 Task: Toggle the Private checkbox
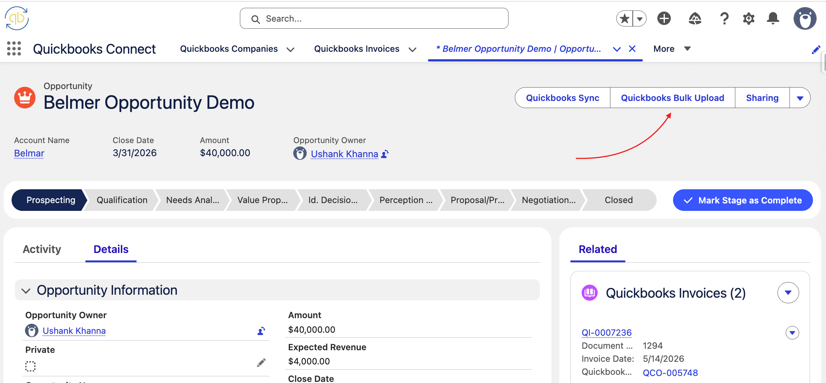30,366
